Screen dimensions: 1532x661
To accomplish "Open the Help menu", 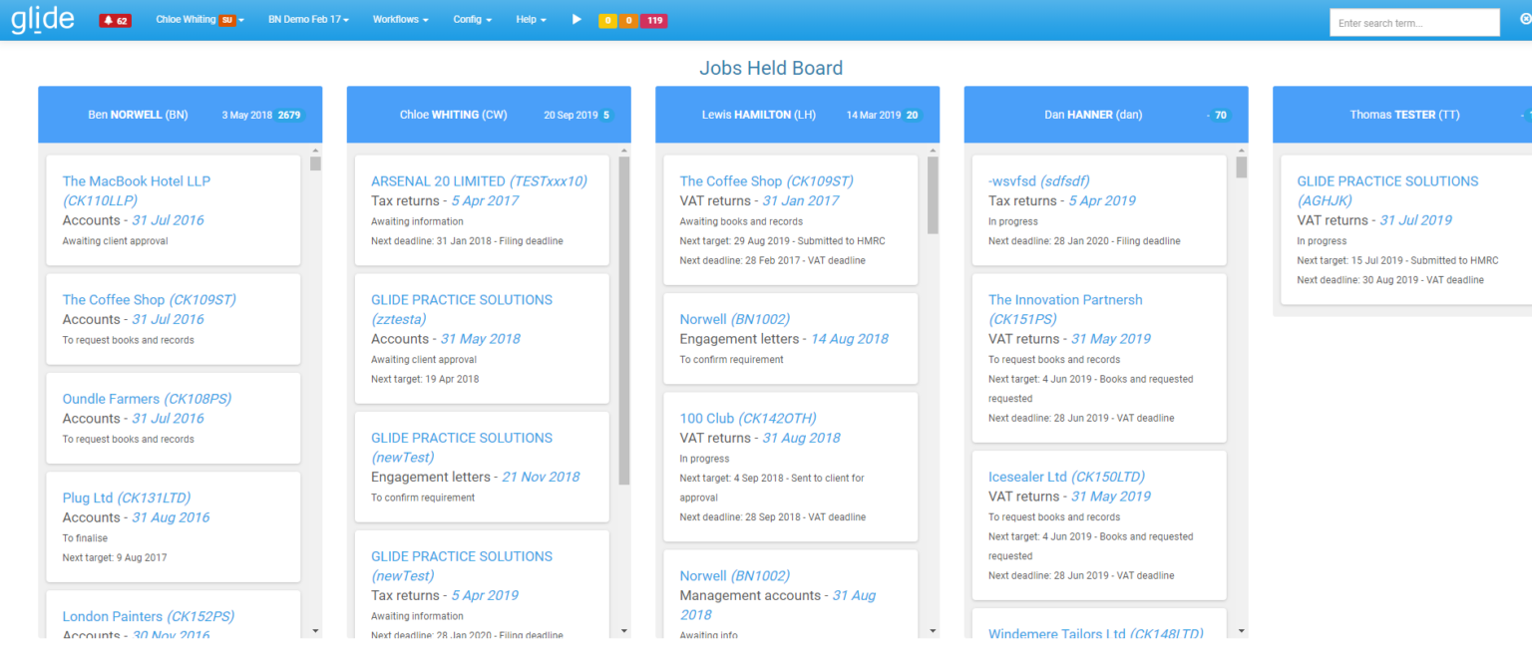I will click(x=526, y=19).
